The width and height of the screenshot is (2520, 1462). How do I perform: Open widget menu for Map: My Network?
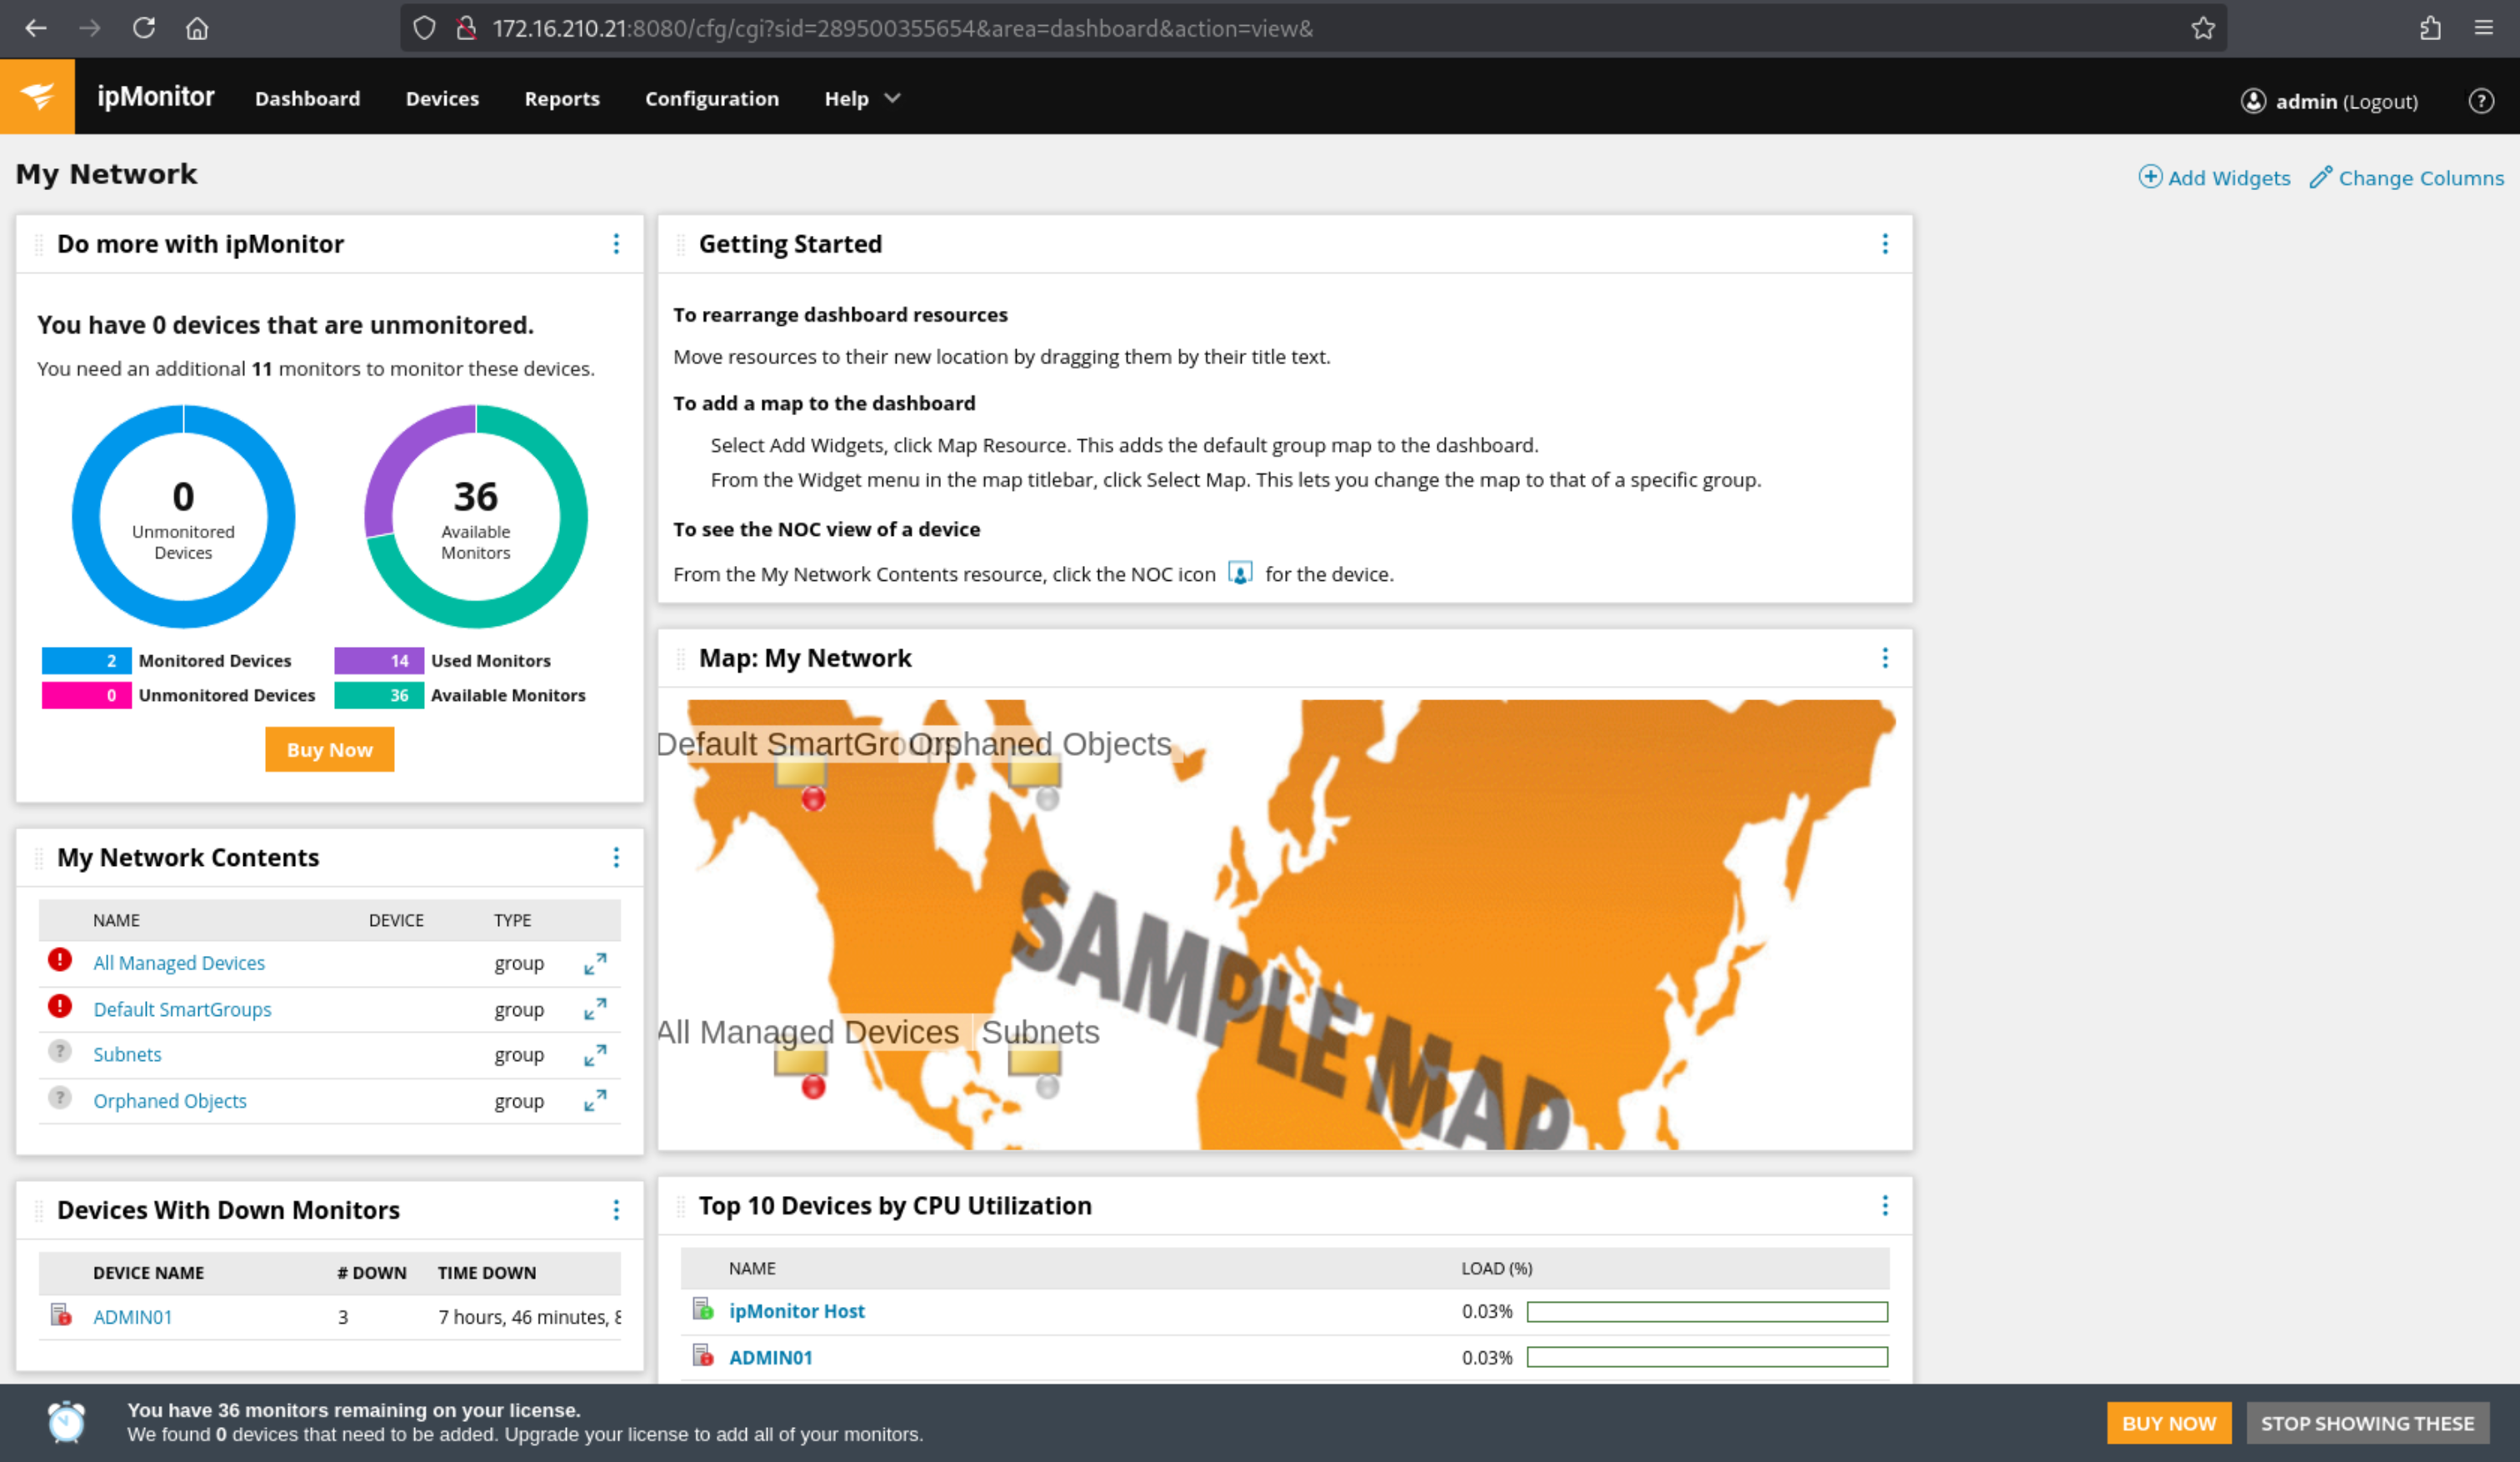pos(1885,658)
